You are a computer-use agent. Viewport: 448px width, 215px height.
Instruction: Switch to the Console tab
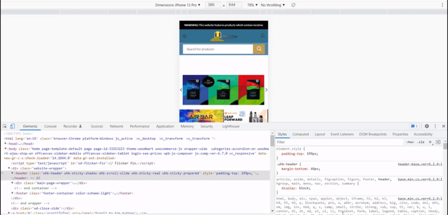click(50, 126)
